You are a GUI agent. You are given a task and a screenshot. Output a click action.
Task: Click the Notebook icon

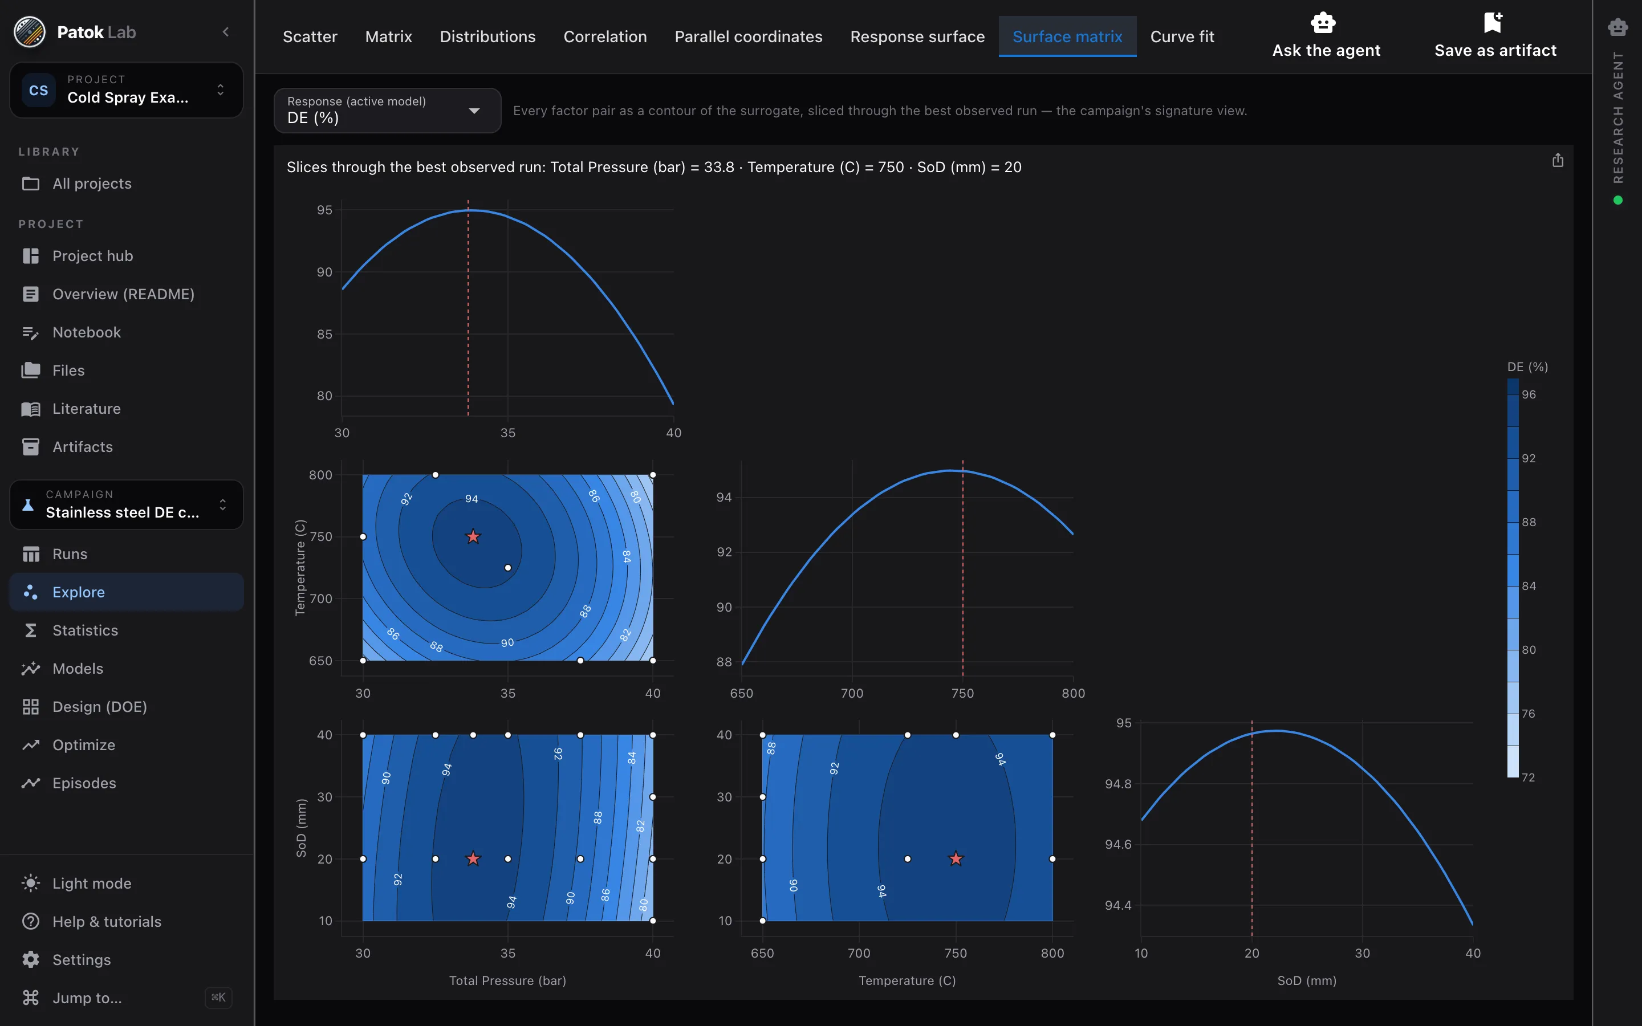pos(31,332)
